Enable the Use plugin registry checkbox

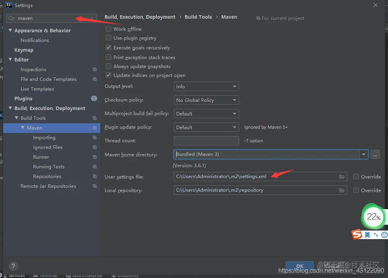[x=108, y=38]
